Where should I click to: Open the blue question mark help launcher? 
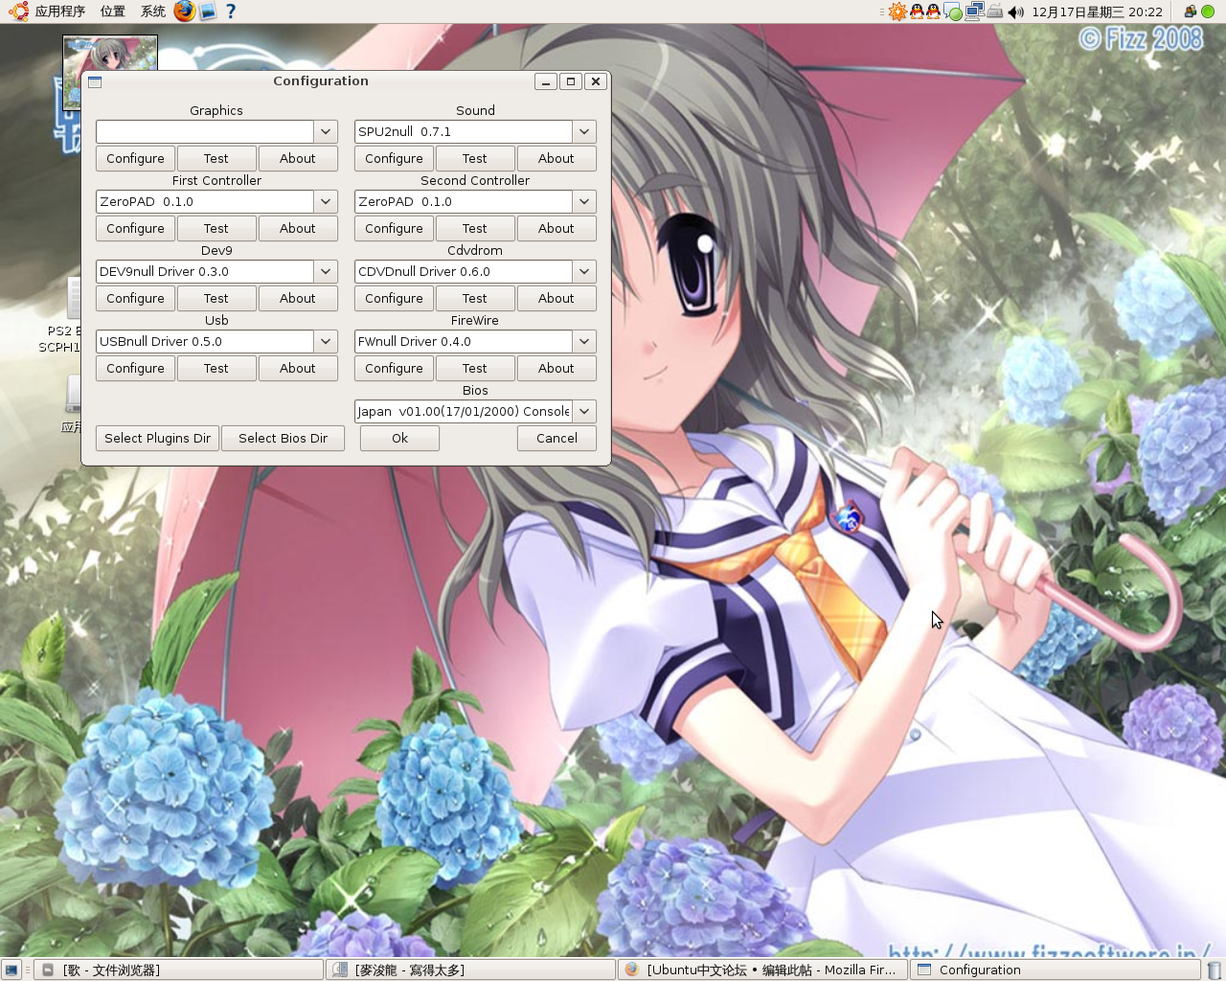[x=231, y=11]
